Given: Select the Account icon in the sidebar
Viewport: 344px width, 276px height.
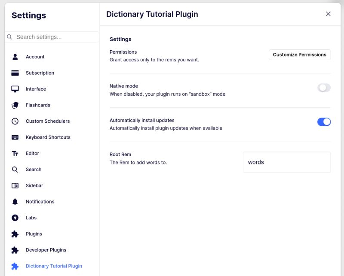Looking at the screenshot, I should coord(15,57).
